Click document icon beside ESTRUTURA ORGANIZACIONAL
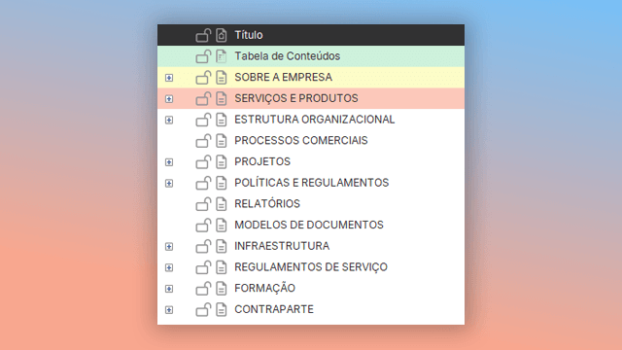 (222, 120)
